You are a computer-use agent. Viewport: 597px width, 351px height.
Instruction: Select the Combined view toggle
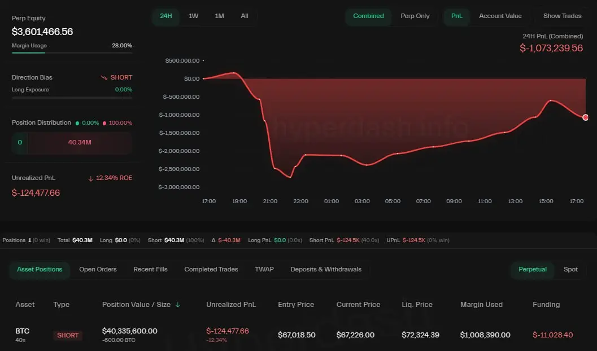(x=368, y=16)
